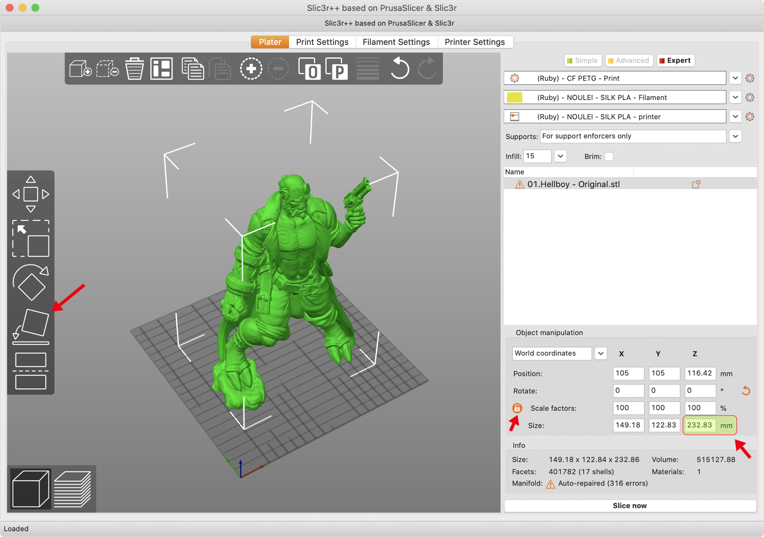This screenshot has width=764, height=537.
Task: Click the Size Z input field
Action: 700,425
